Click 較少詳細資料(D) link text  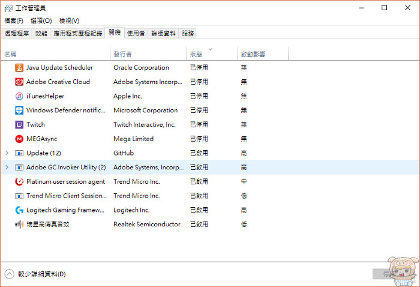[x=42, y=274]
